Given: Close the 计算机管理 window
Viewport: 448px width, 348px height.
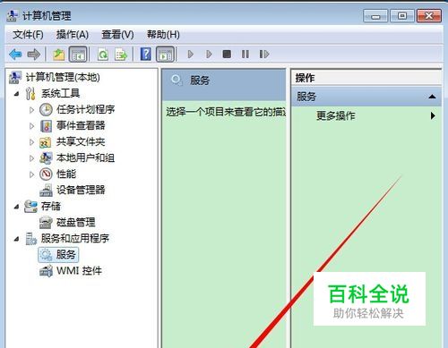Looking at the screenshot, I should [x=429, y=16].
